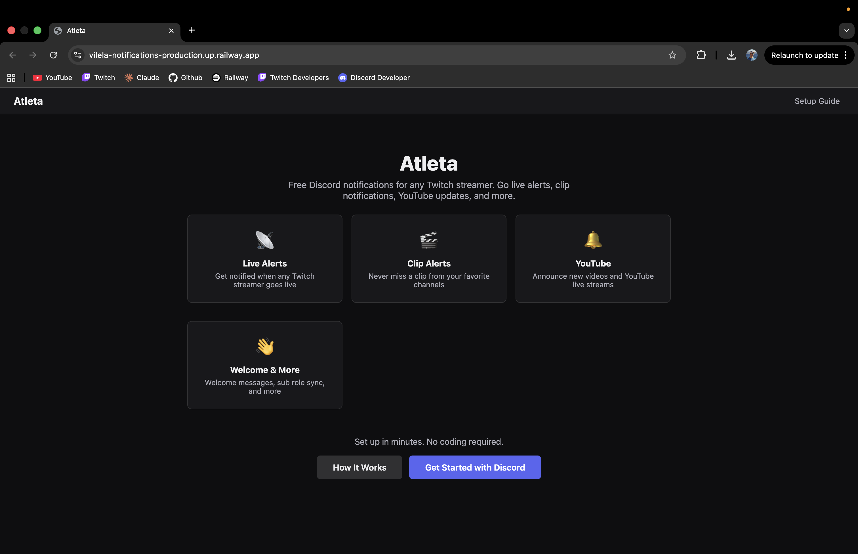Click Get Started with Discord
This screenshot has height=554, width=858.
pos(475,467)
